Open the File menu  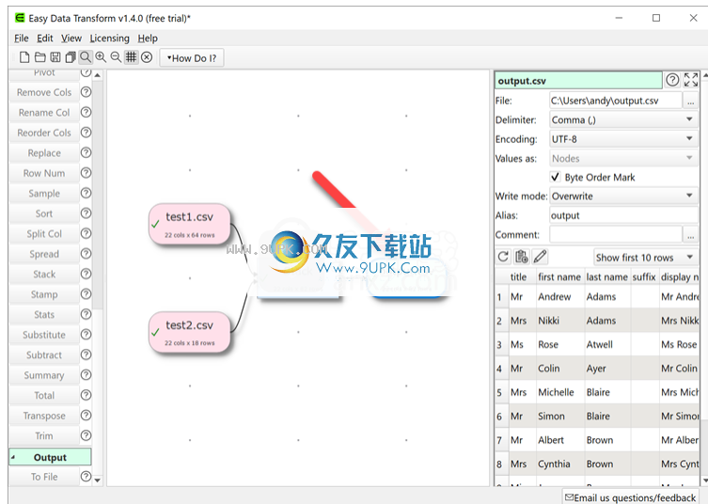tap(22, 39)
